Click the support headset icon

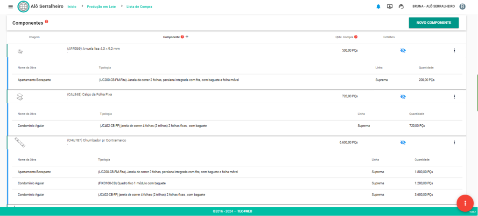401,7
